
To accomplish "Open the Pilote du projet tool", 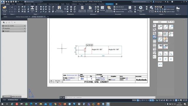I will 4,9.
